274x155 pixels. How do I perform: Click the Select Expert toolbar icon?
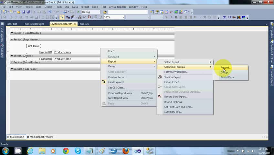point(72,17)
